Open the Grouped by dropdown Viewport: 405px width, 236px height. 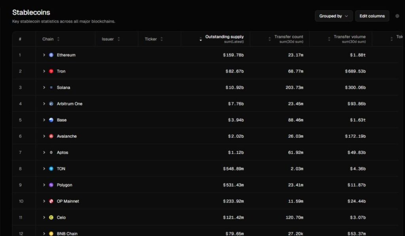point(334,16)
